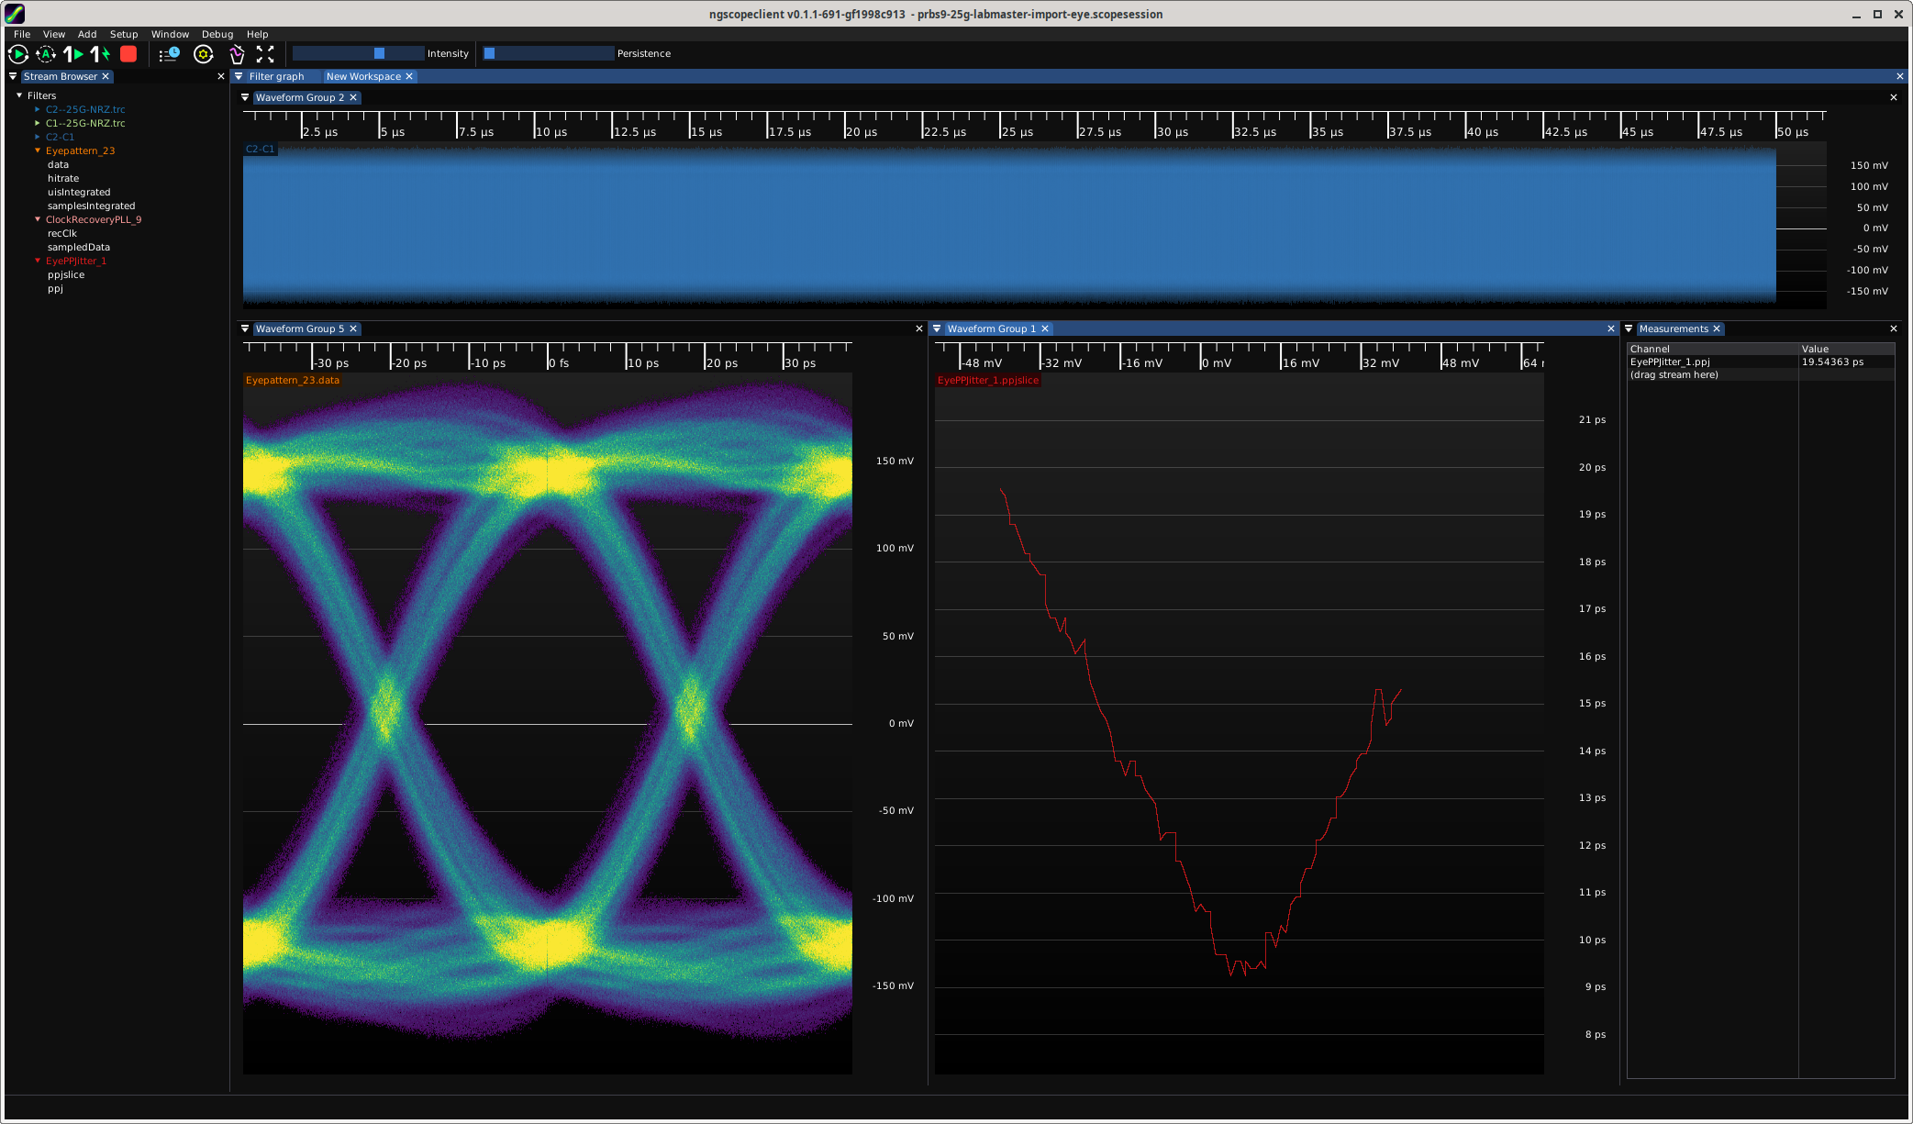Expand the C2--25G-NRZ.trc tree node
The width and height of the screenshot is (1913, 1124).
[38, 109]
